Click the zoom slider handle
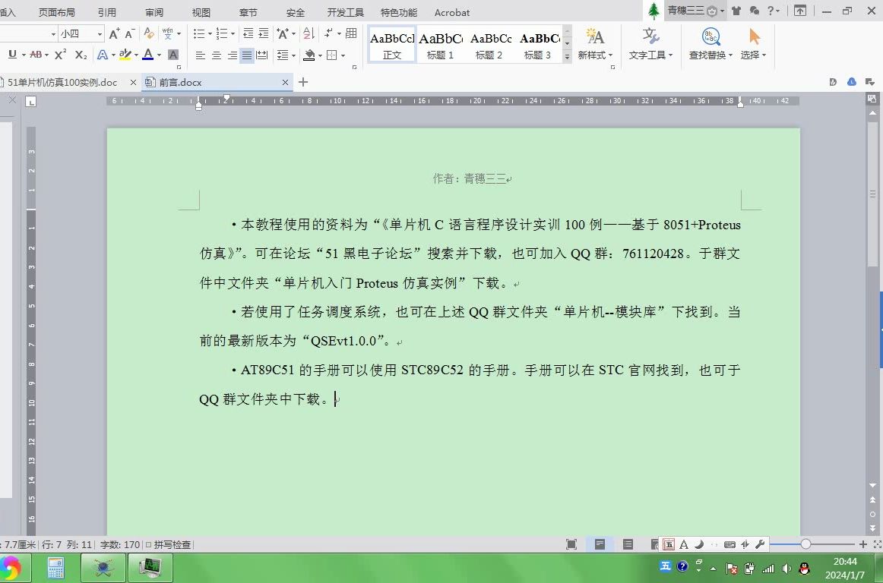883x583 pixels. tap(805, 544)
